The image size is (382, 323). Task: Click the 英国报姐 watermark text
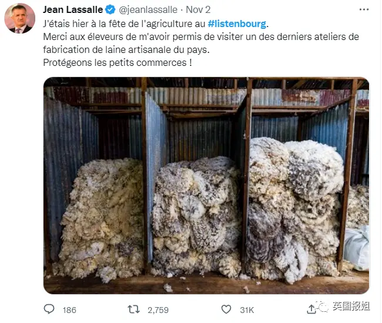351,306
